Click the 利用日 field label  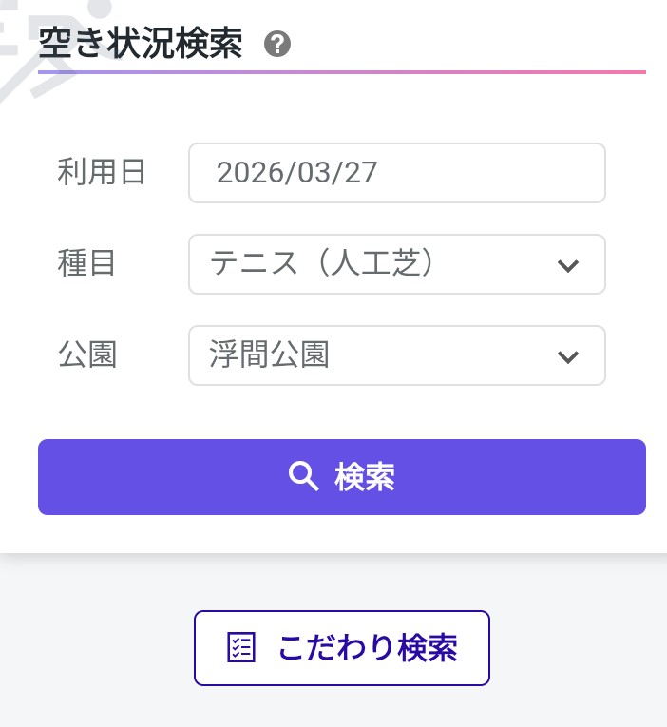[102, 173]
